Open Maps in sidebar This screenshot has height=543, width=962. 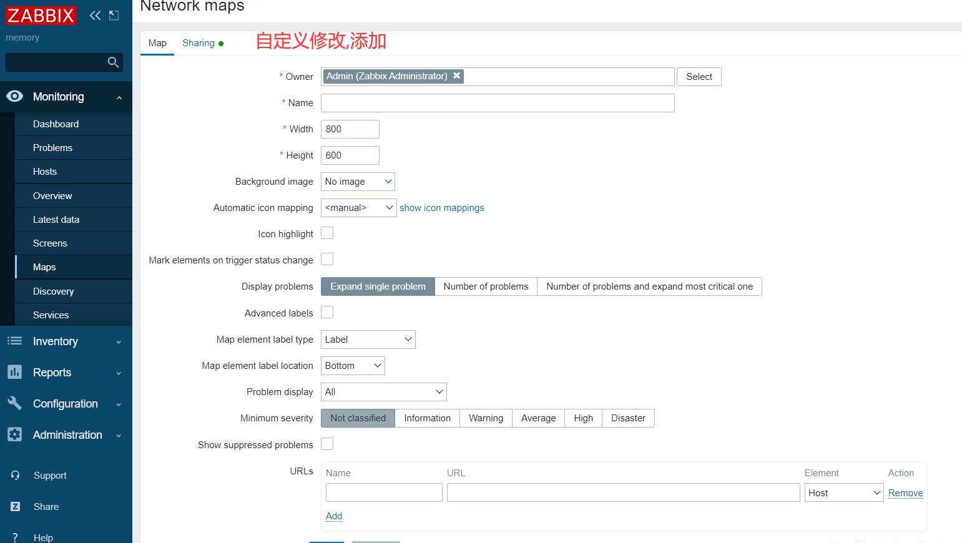tap(74, 267)
